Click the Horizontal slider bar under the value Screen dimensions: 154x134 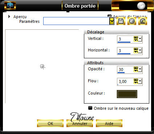[124, 54]
